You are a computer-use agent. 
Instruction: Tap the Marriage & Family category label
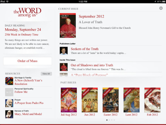23,78
